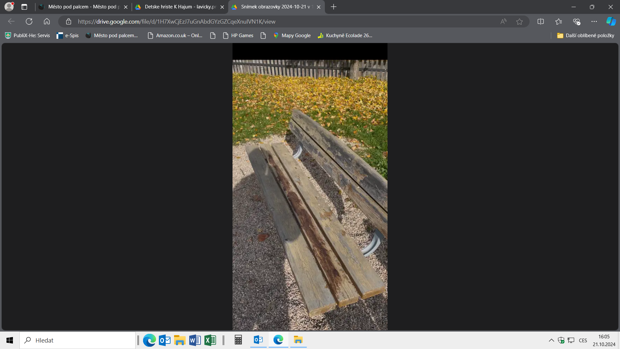Add this page to favorites star
620x349 pixels.
[519, 22]
